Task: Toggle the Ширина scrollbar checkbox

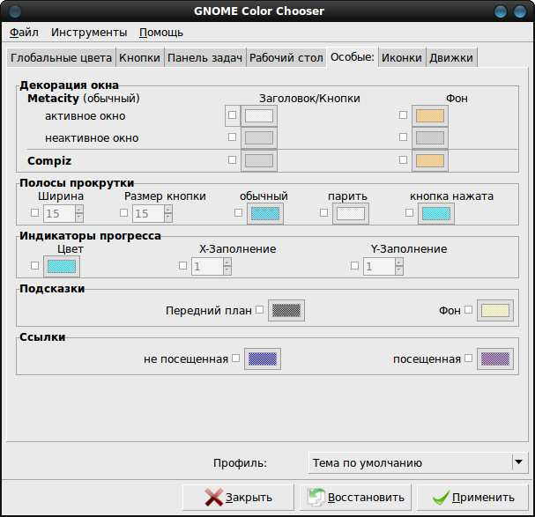Action: (34, 213)
